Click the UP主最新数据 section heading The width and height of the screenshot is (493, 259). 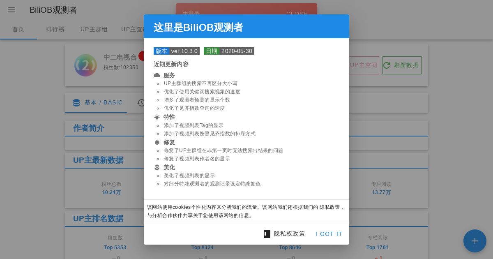point(98,160)
